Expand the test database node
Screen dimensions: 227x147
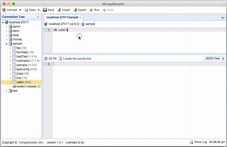7,91
